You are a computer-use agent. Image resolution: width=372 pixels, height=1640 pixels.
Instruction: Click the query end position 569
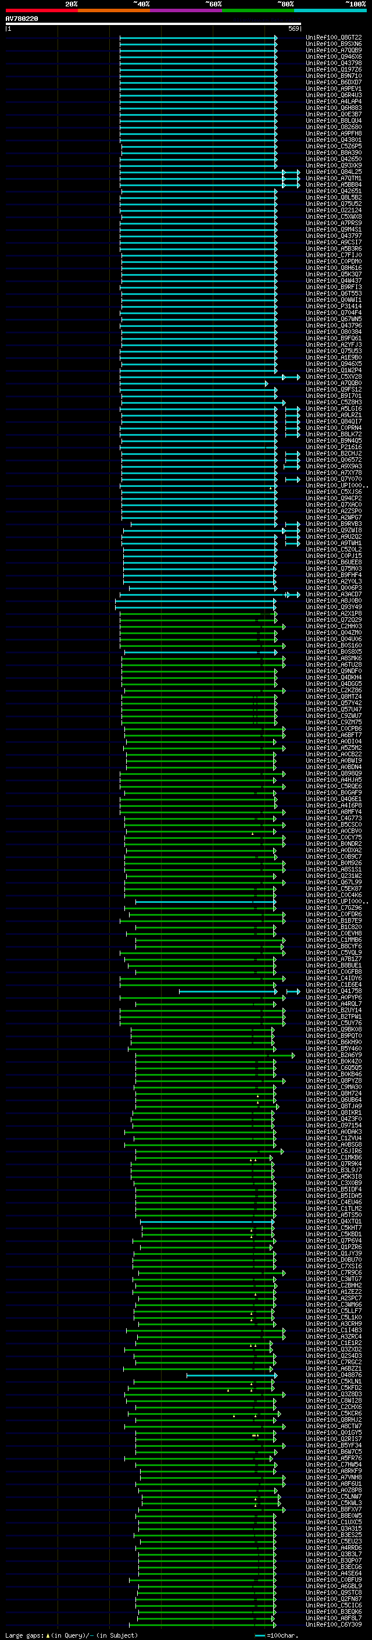(x=294, y=29)
